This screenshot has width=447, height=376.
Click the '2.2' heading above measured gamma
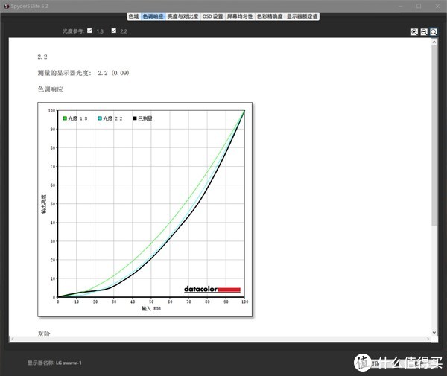pyautogui.click(x=42, y=57)
